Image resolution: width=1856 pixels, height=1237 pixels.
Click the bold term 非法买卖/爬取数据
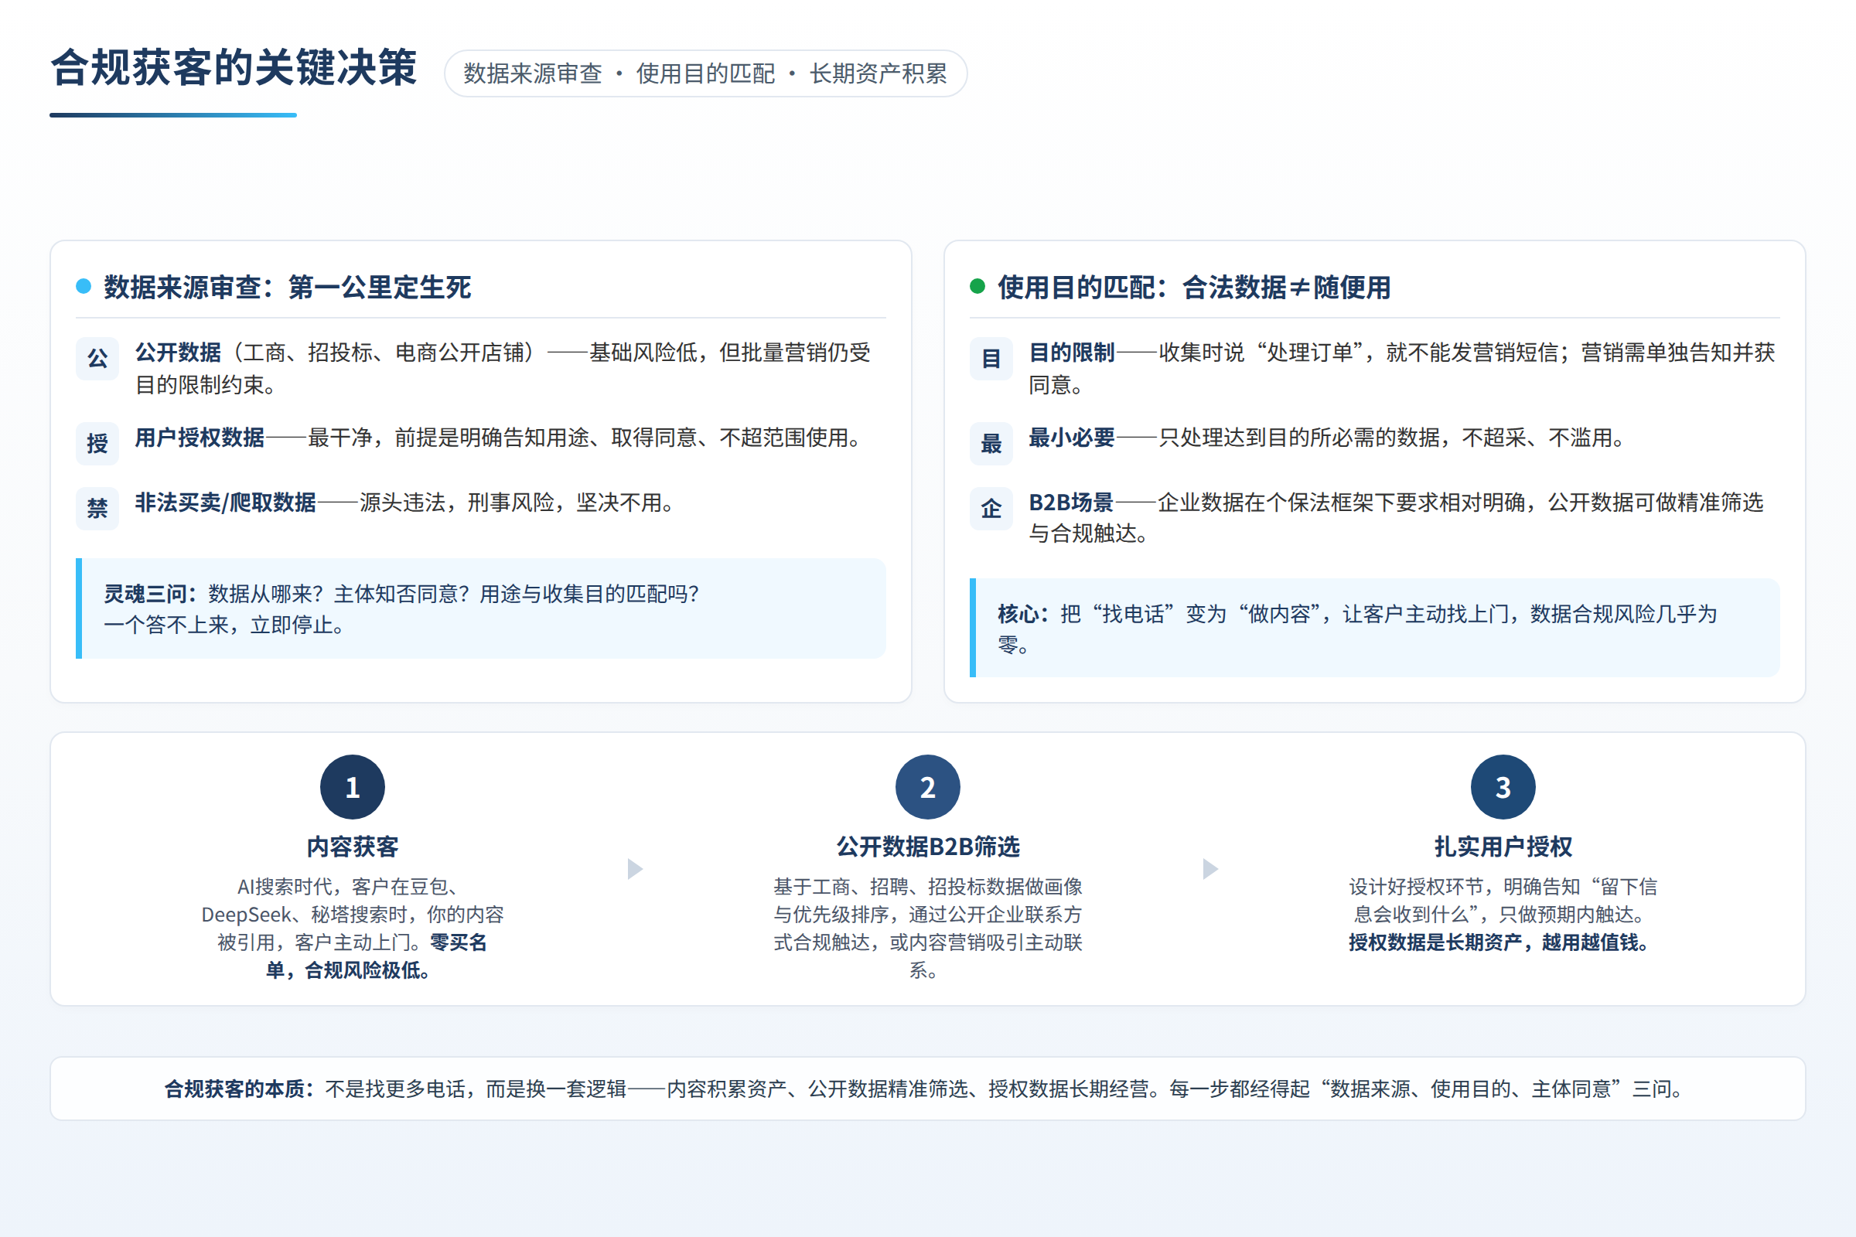[226, 503]
